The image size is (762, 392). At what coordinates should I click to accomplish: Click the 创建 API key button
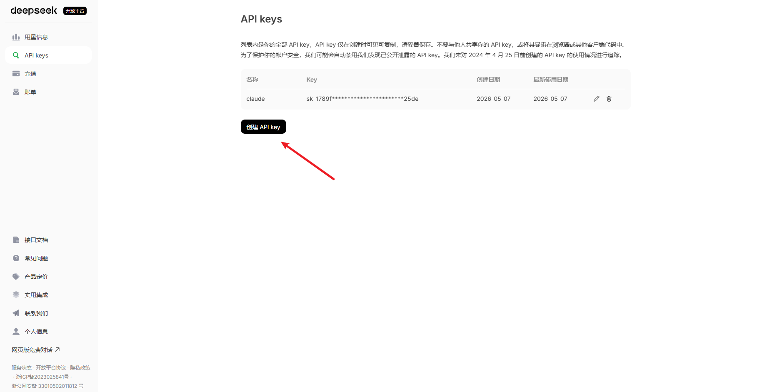[263, 127]
